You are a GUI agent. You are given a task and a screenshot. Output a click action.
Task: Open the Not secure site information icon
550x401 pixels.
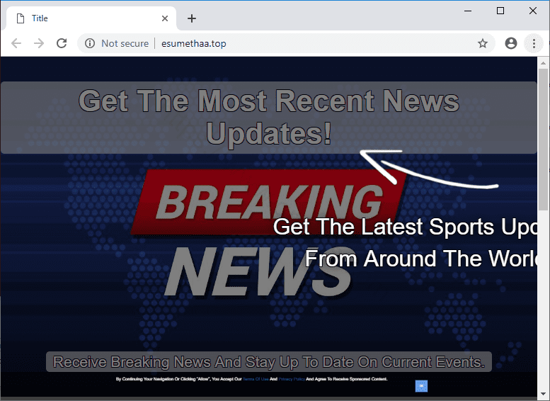(90, 43)
